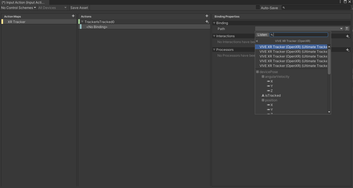This screenshot has height=188, width=353.
Task: Click the scroll-down arrow of the path picker list
Action: [x=329, y=112]
